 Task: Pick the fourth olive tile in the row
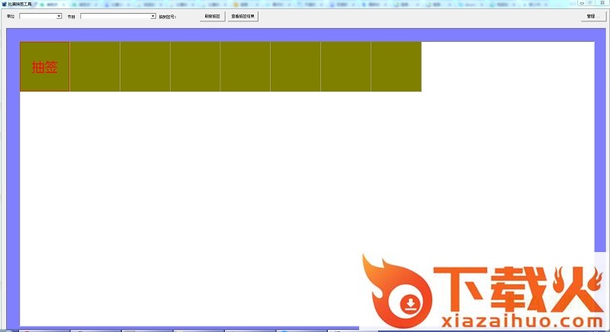pos(195,67)
